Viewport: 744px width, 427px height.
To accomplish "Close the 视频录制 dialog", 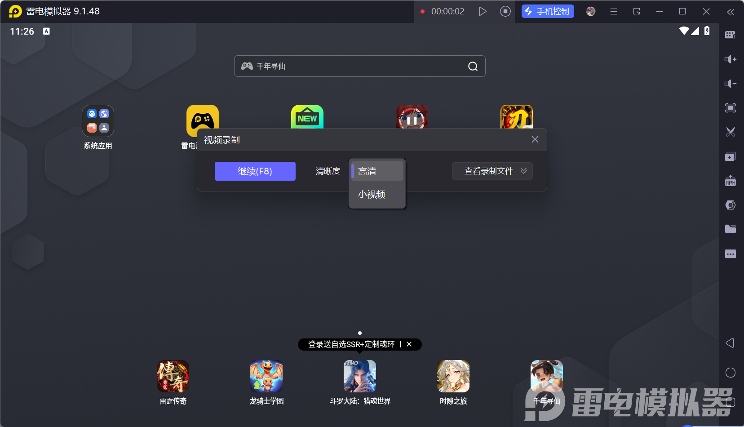I will [535, 139].
